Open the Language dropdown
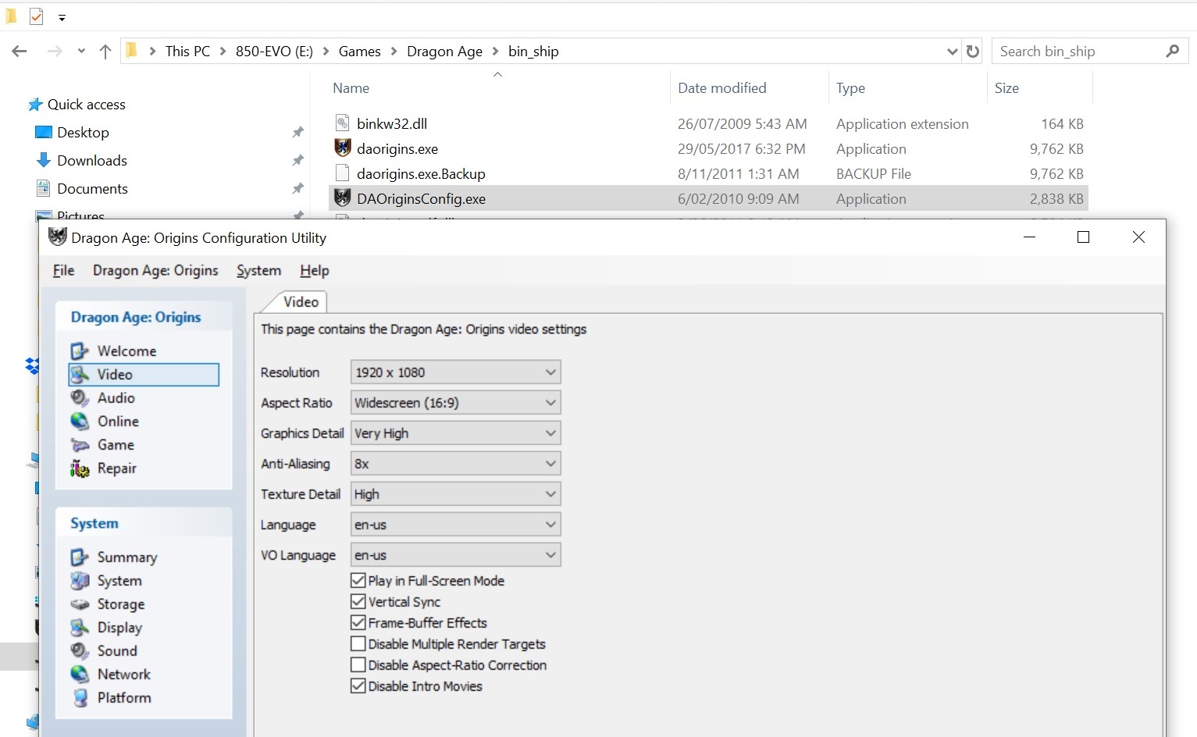1197x737 pixels. pyautogui.click(x=456, y=525)
